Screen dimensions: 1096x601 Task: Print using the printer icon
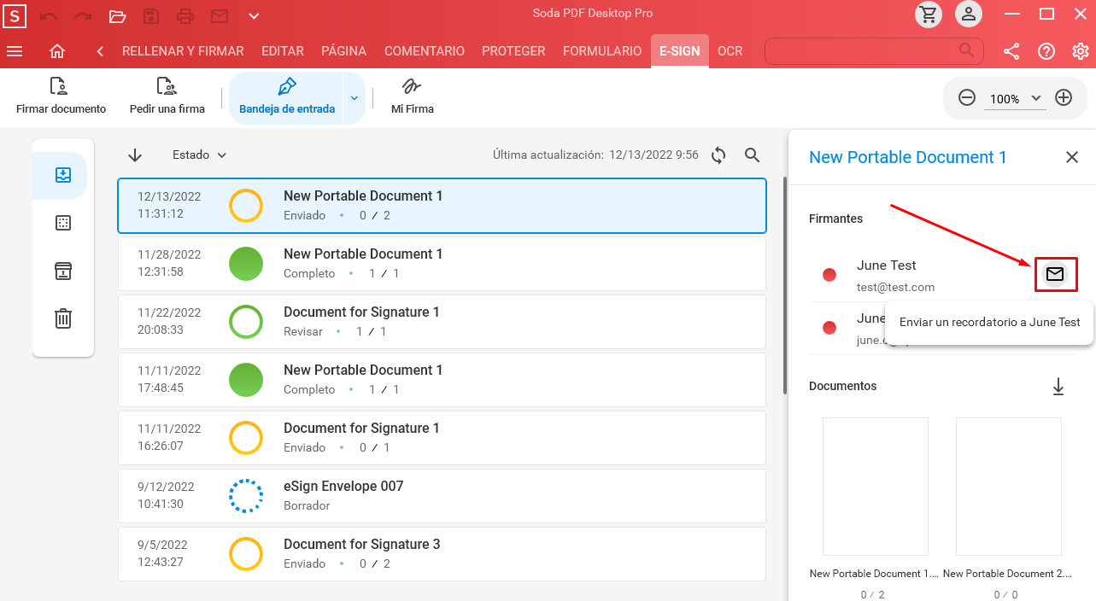(185, 15)
